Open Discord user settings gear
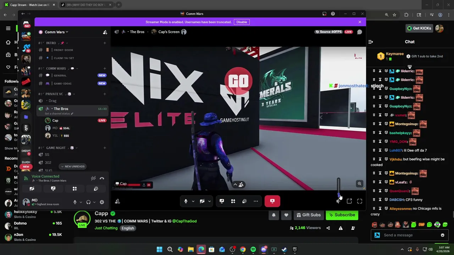454x255 pixels. click(102, 202)
